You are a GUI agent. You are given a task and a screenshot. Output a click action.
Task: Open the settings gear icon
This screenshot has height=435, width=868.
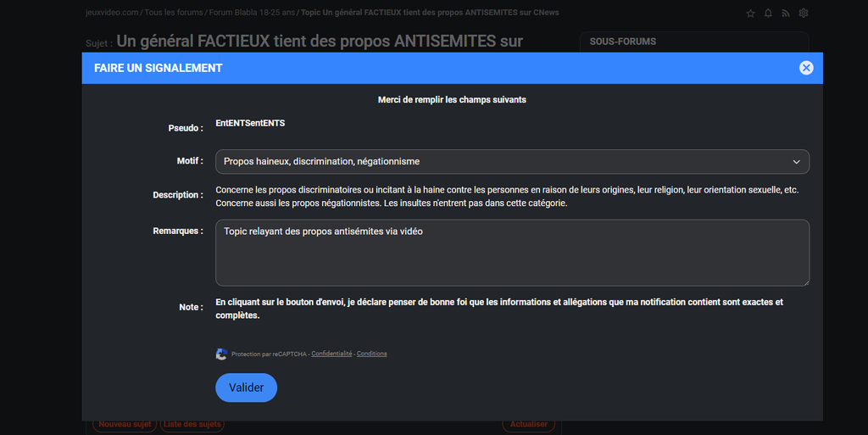pyautogui.click(x=804, y=14)
